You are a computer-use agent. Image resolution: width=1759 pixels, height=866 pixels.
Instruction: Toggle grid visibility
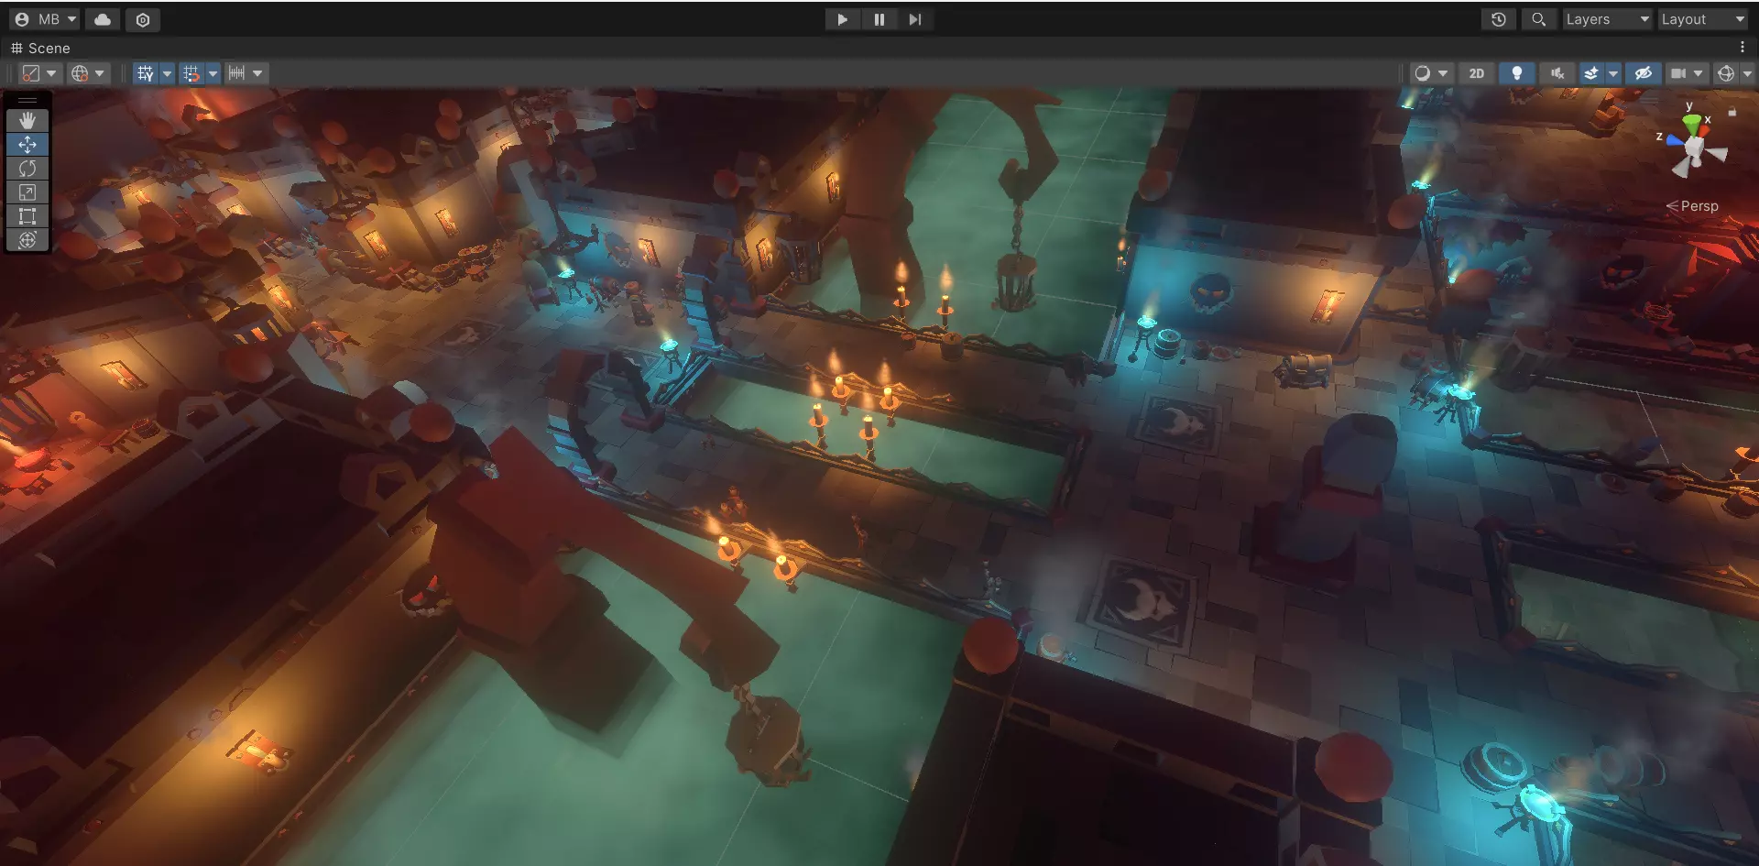pos(145,73)
